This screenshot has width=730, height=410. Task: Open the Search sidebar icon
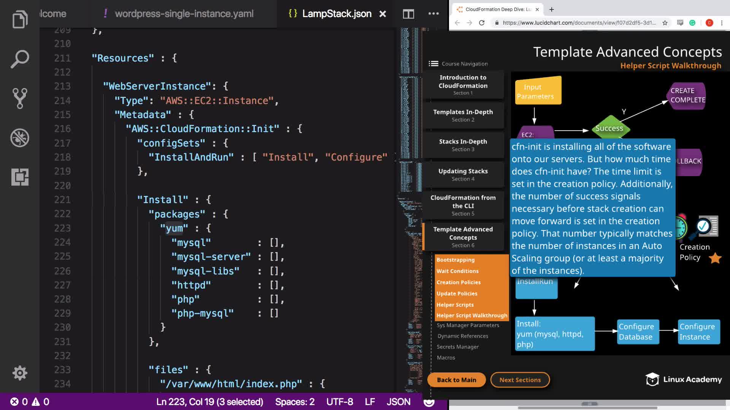20,59
